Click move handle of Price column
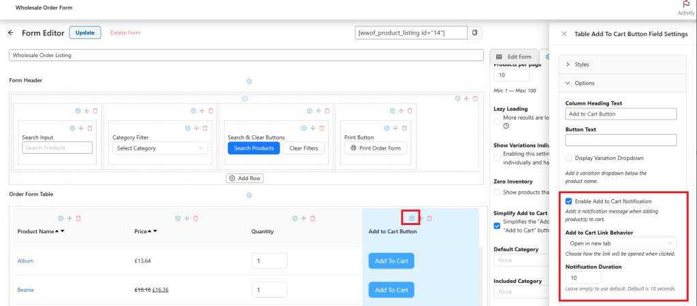Image resolution: width=697 pixels, height=306 pixels. click(x=187, y=218)
